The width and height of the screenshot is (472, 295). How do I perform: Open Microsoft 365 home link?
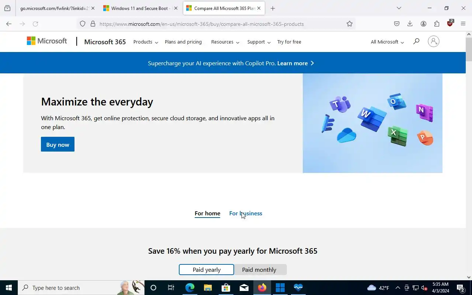(x=105, y=42)
